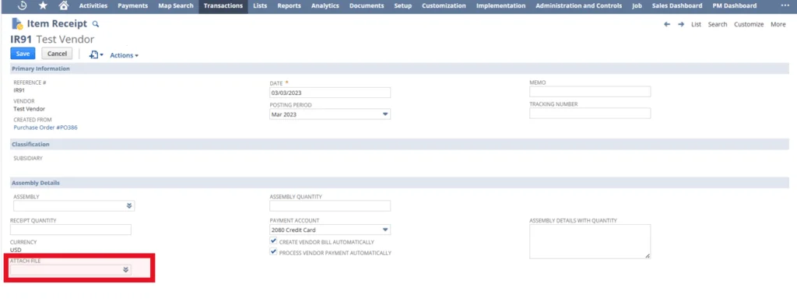797x305 pixels.
Task: Open the Customization menu
Action: (x=444, y=6)
